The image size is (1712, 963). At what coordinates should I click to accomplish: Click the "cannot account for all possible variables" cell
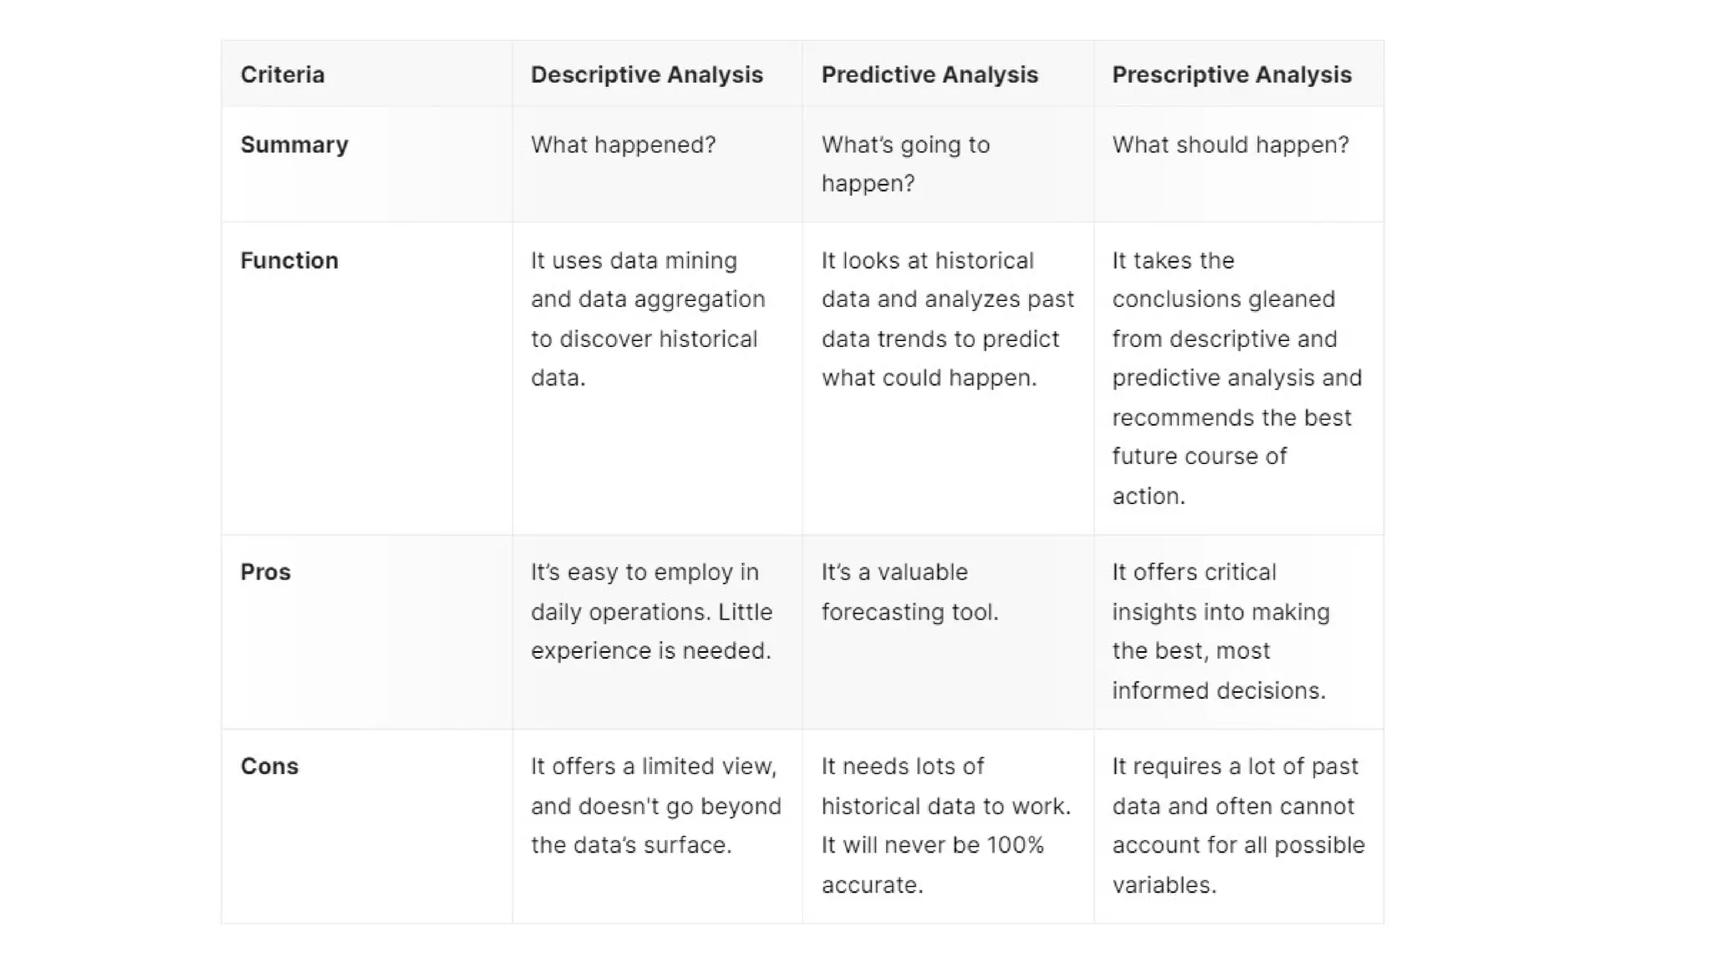tap(1238, 825)
